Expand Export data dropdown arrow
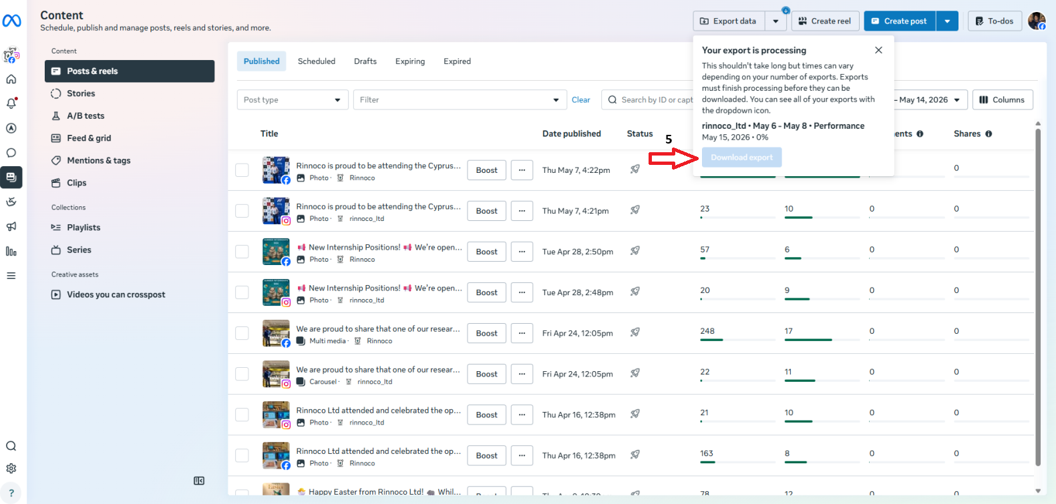Image resolution: width=1056 pixels, height=504 pixels. (x=775, y=21)
